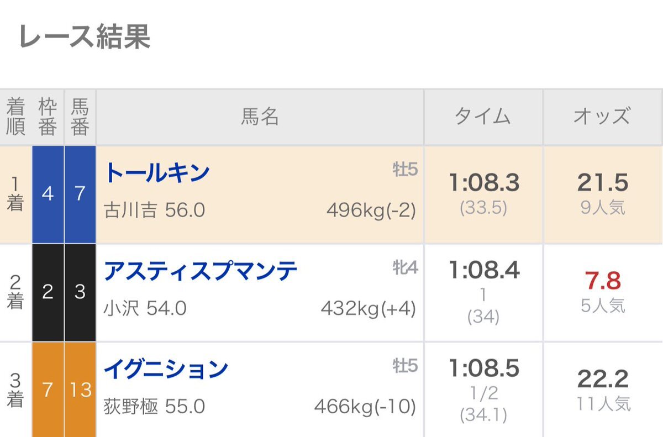This screenshot has height=437, width=663.
Task: Select jockey text 古川吉 56.0
Action: [x=154, y=210]
